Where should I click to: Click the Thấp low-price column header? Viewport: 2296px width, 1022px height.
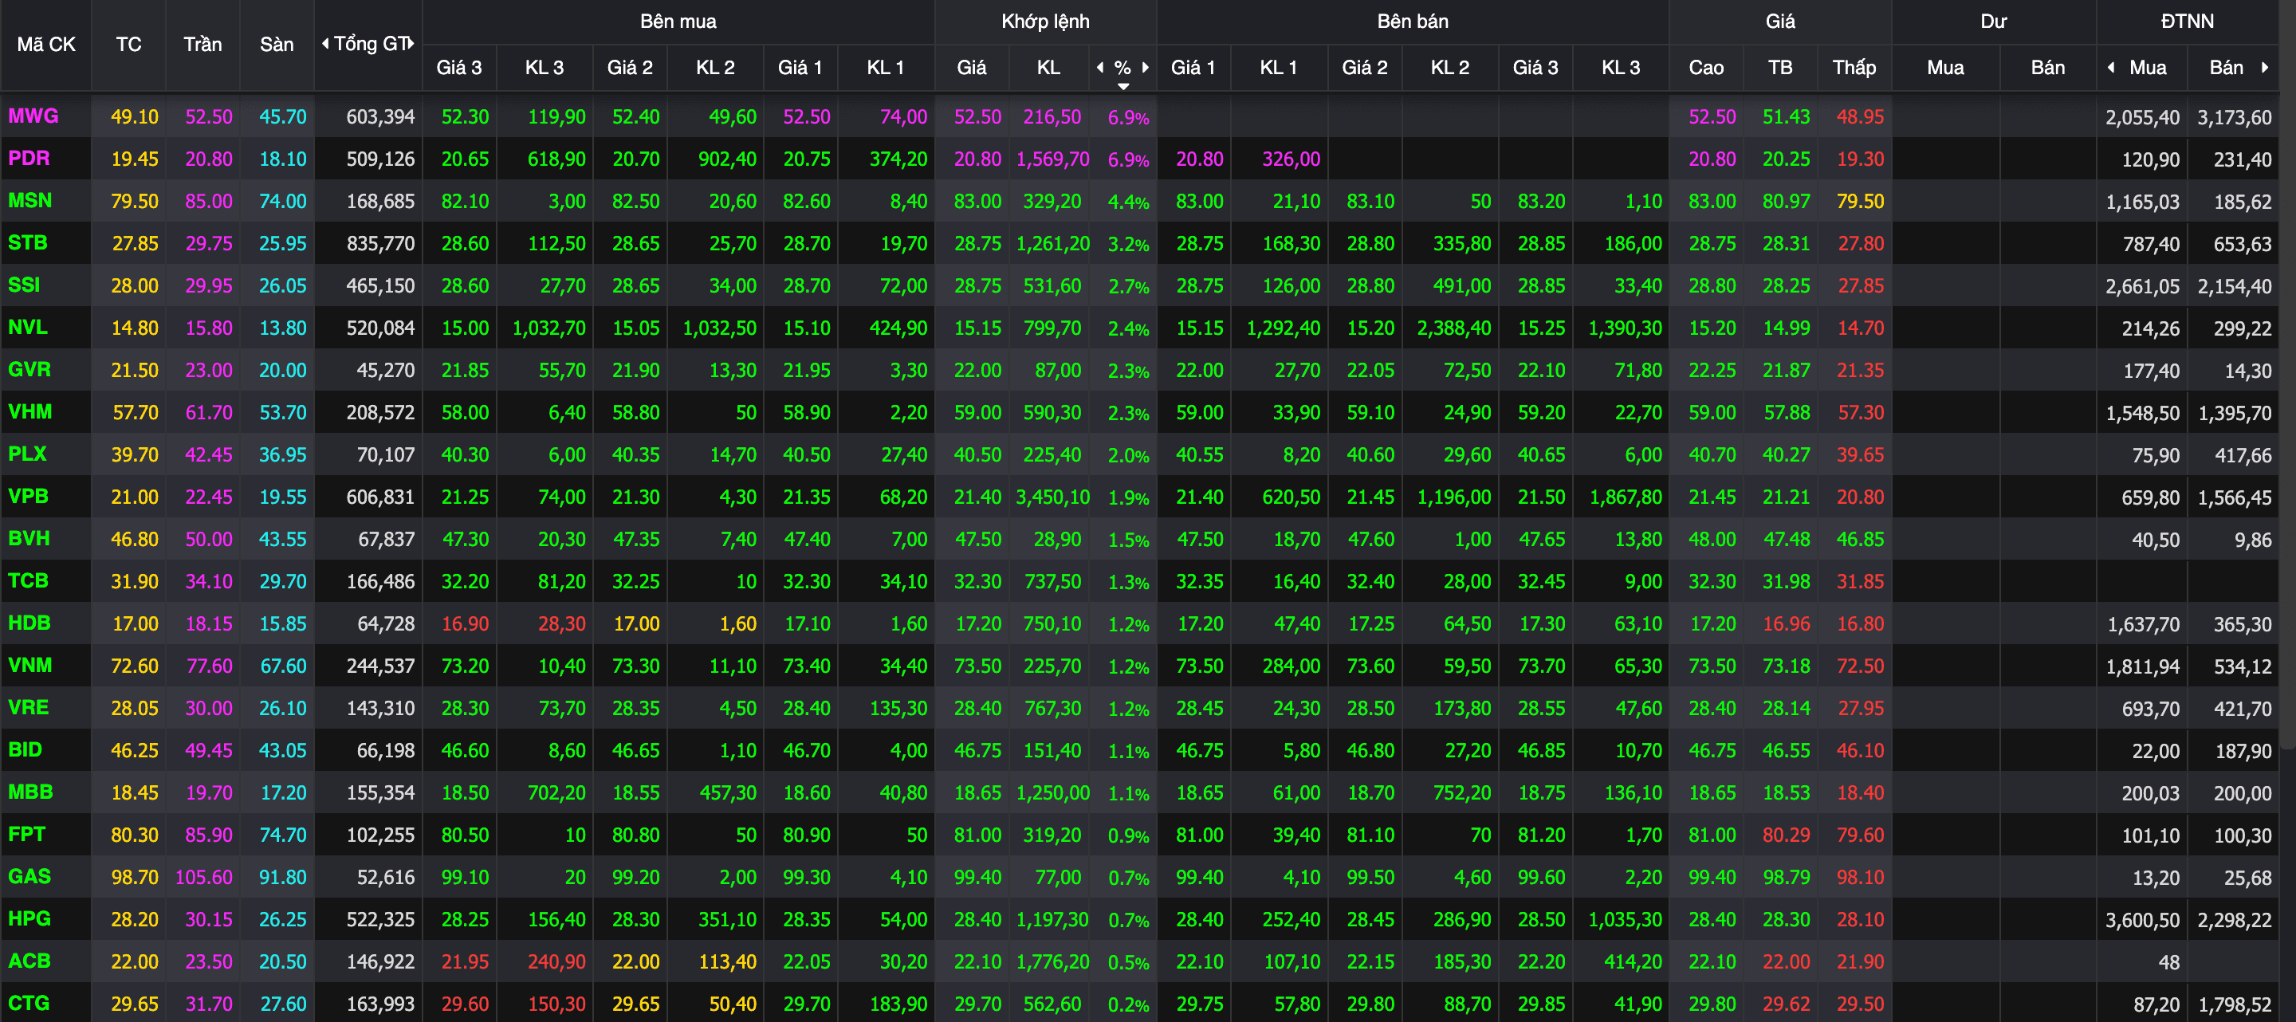coord(1854,68)
